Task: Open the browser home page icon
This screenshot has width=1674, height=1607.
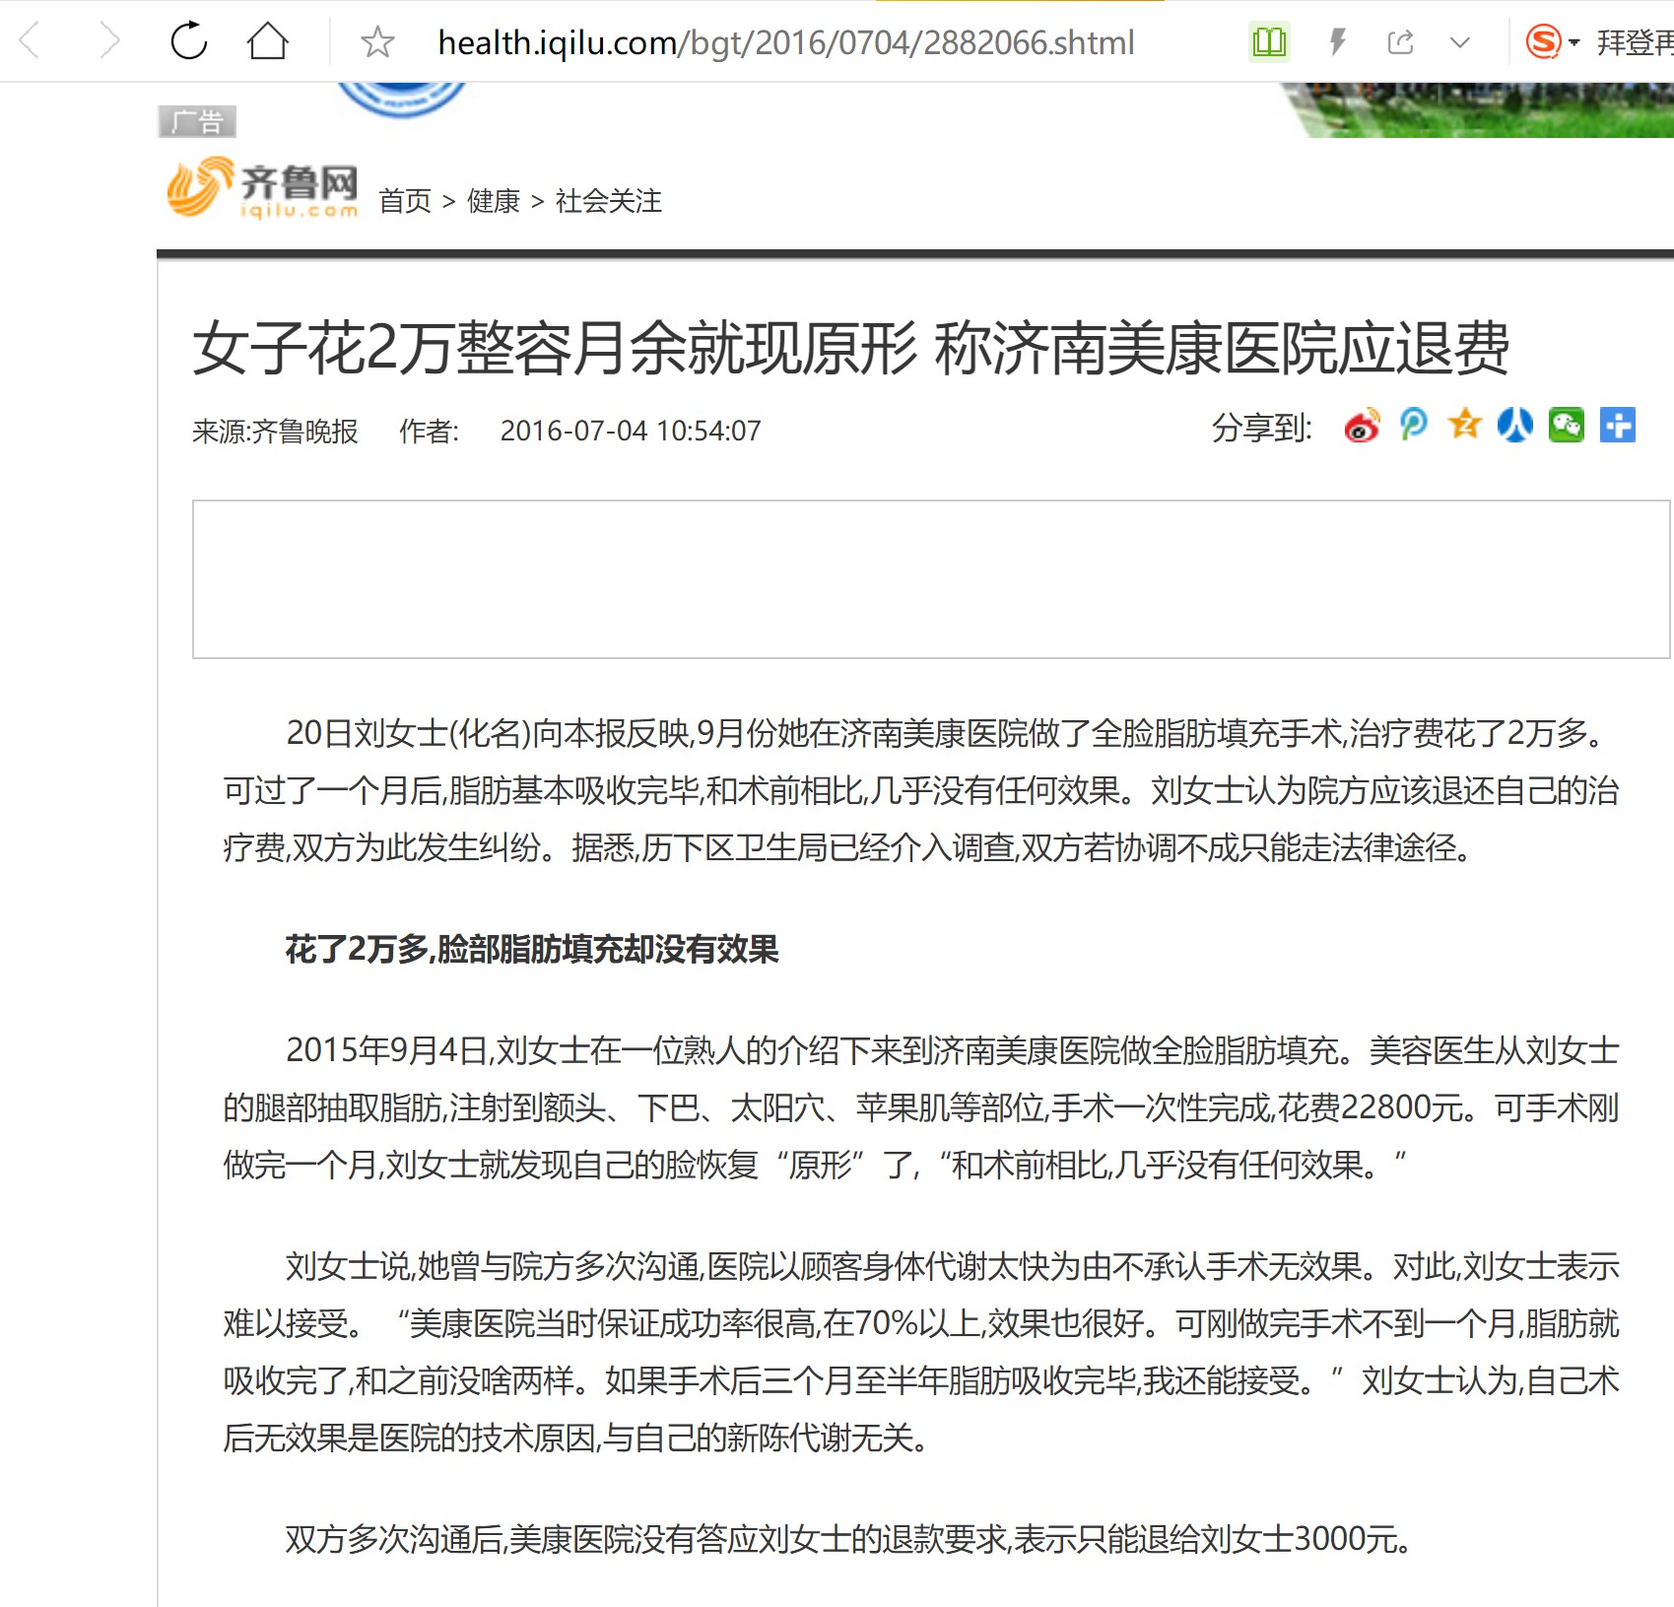Action: click(267, 41)
